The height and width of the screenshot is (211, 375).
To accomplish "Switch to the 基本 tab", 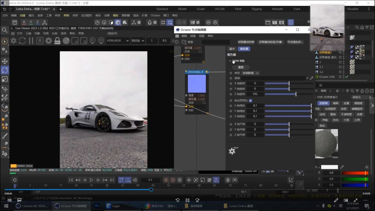I will coord(232,49).
